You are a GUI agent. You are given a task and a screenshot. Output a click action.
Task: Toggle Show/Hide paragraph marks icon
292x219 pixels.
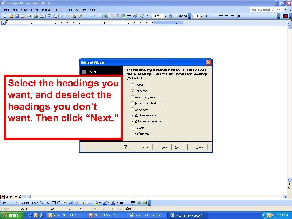click(x=148, y=16)
